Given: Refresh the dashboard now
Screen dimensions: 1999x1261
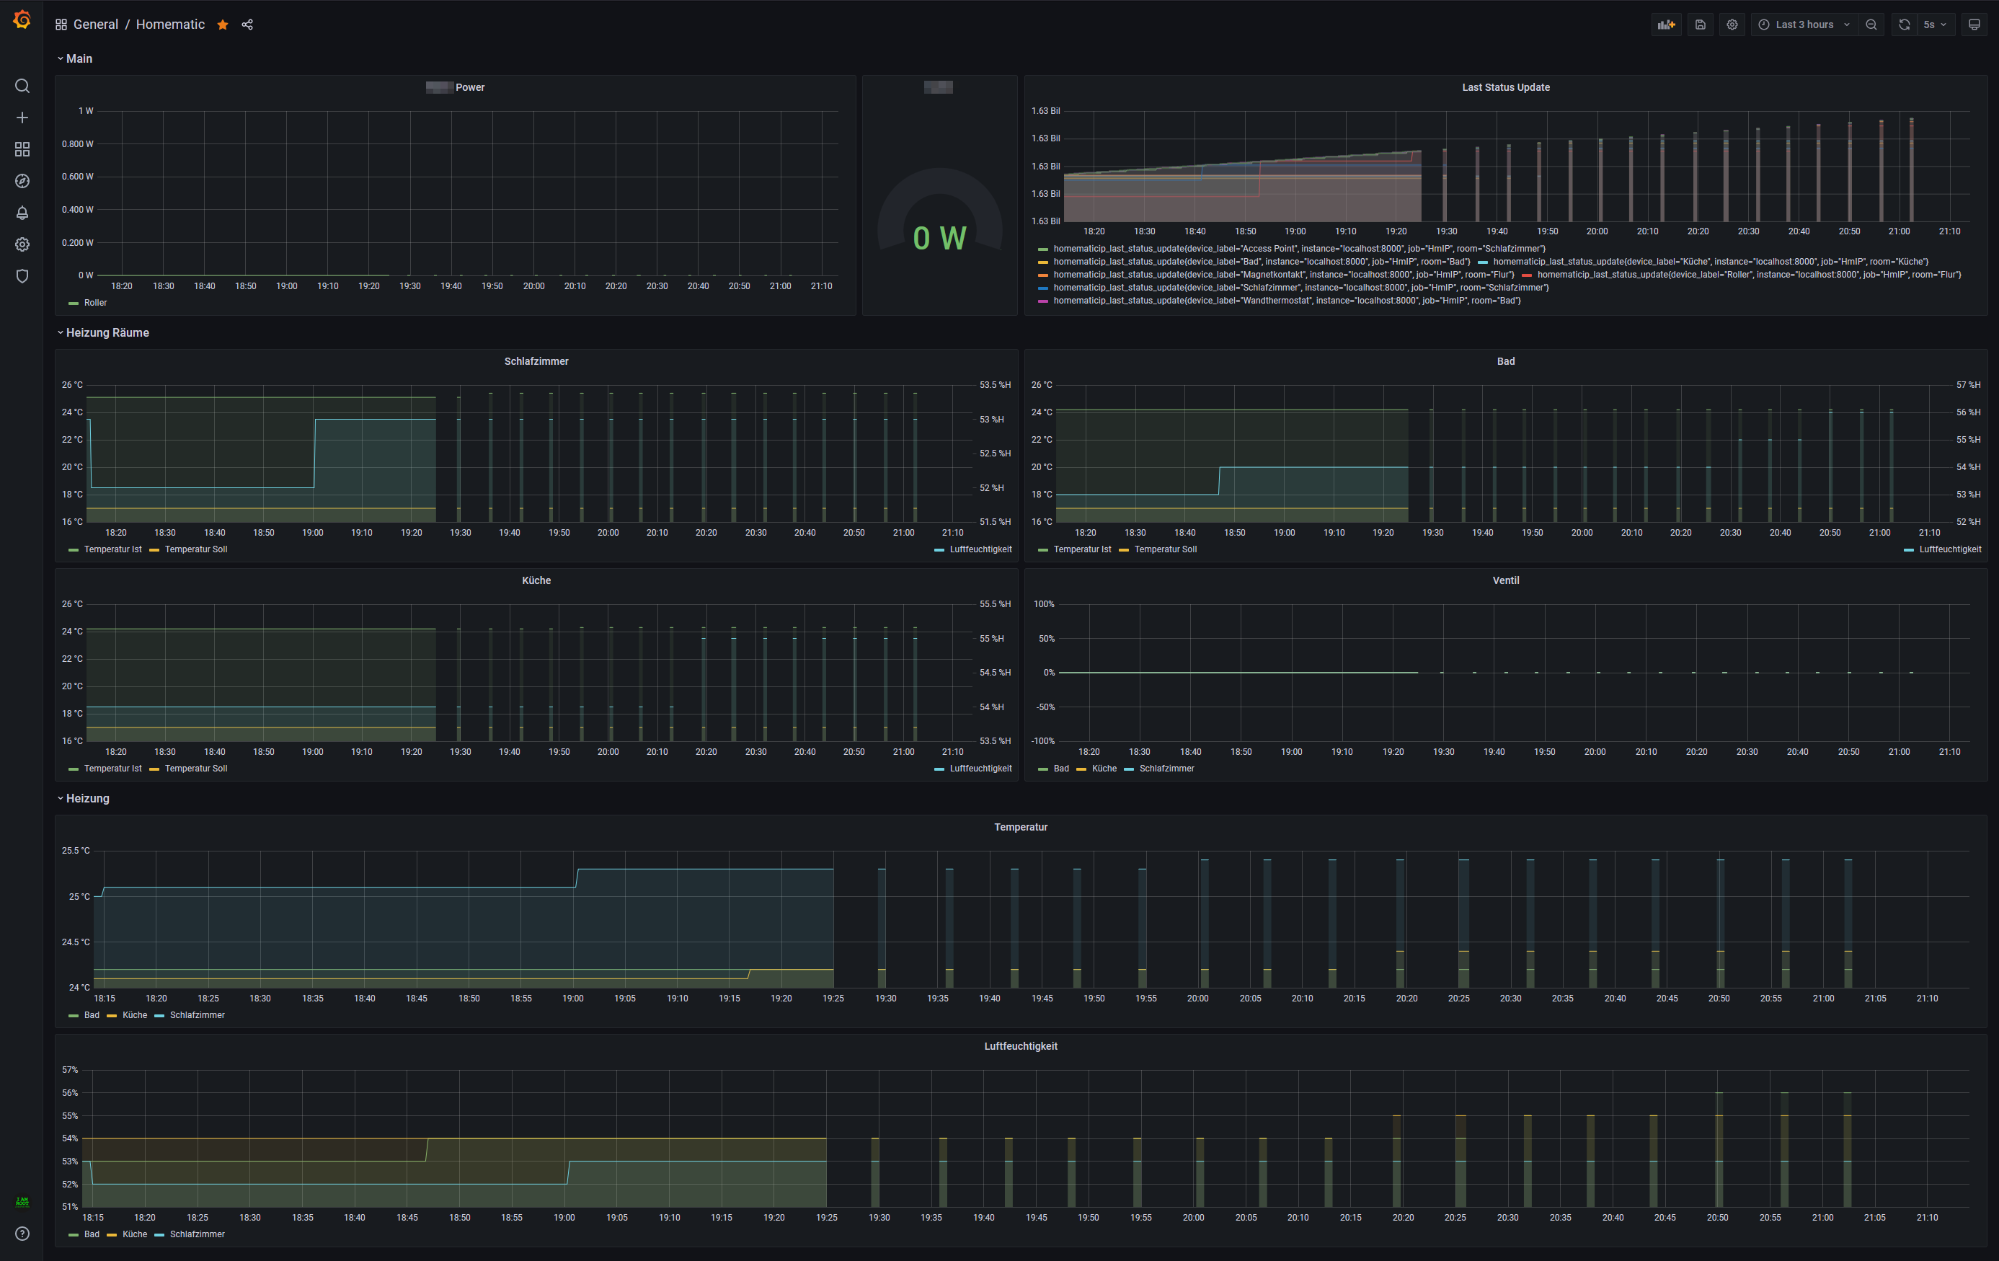Looking at the screenshot, I should click(1905, 25).
